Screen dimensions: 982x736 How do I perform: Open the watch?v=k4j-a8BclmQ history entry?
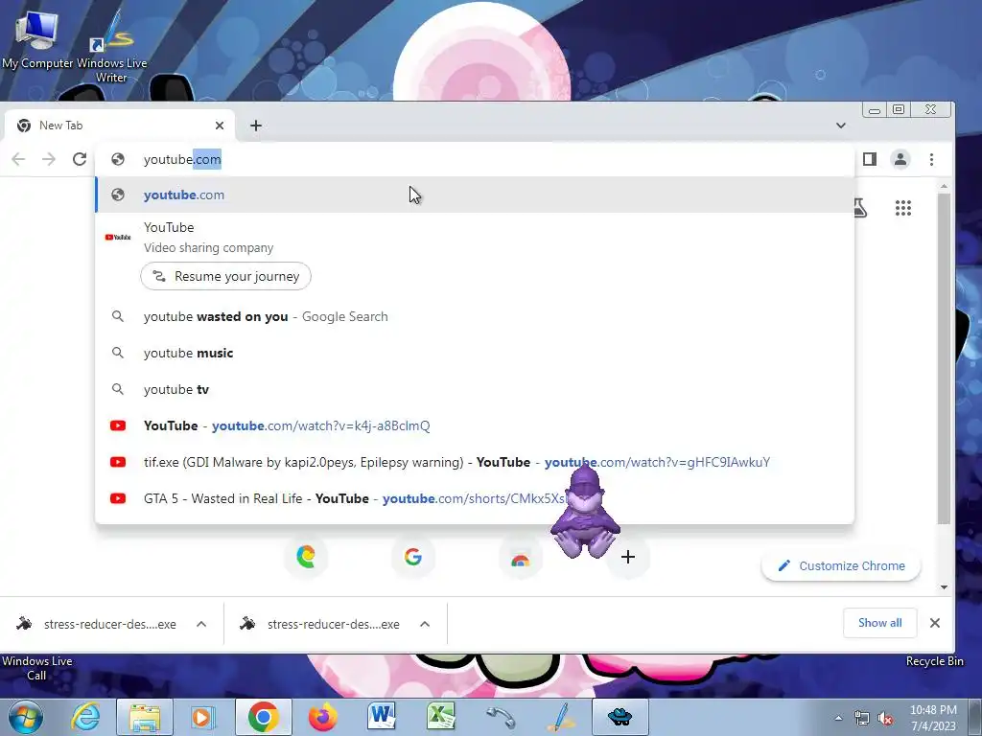[x=474, y=425]
